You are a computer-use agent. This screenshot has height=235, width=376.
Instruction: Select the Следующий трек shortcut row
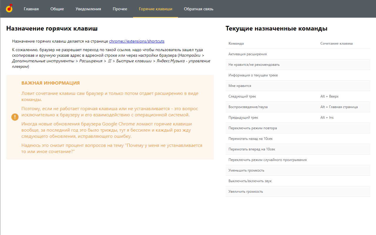click(x=298, y=96)
